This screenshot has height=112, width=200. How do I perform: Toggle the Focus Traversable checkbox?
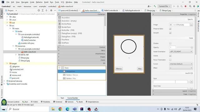point(170,60)
